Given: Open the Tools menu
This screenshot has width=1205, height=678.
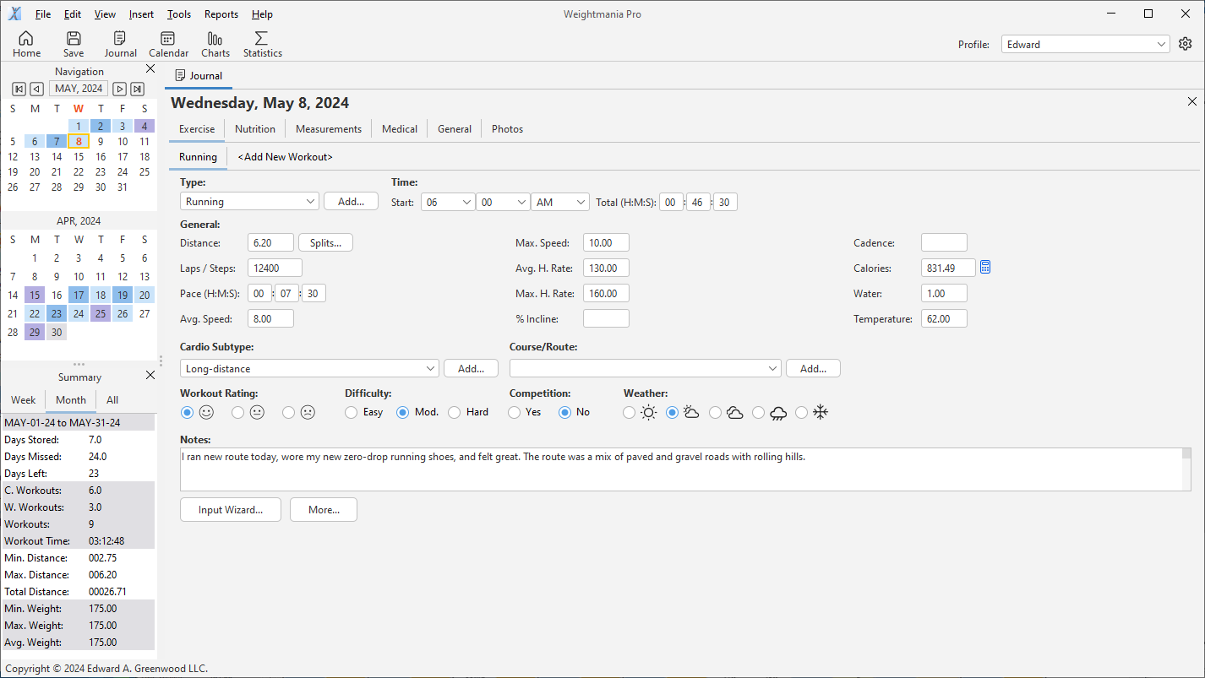Looking at the screenshot, I should [x=179, y=14].
